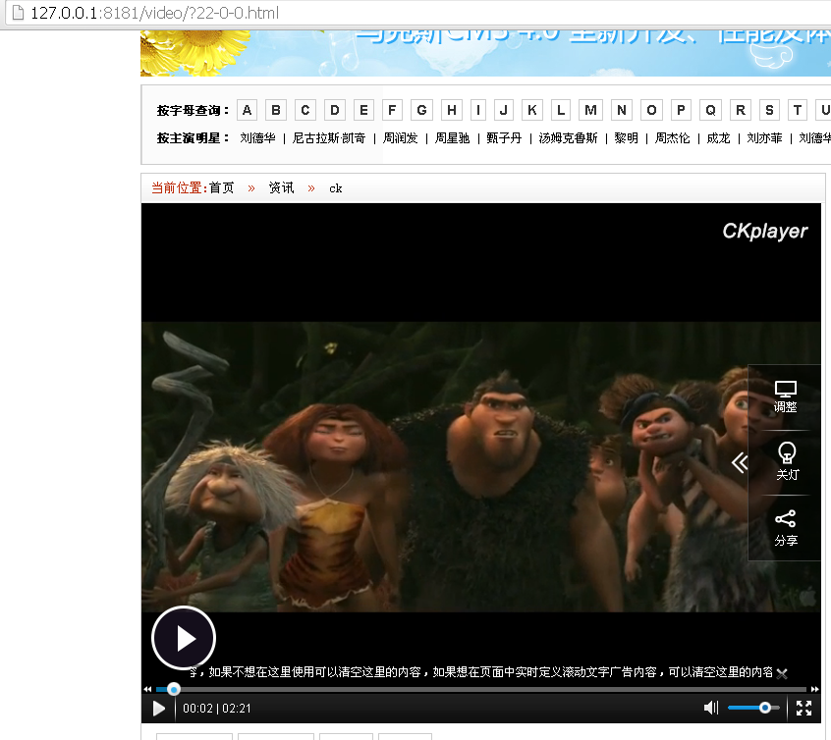Click the CKplayer logo in video
Image resolution: width=831 pixels, height=740 pixels.
pos(765,231)
